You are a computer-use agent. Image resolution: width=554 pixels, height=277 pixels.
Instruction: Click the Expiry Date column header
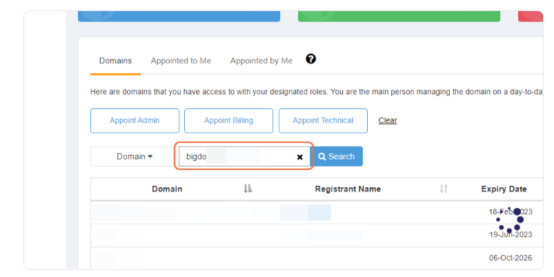[x=504, y=189]
